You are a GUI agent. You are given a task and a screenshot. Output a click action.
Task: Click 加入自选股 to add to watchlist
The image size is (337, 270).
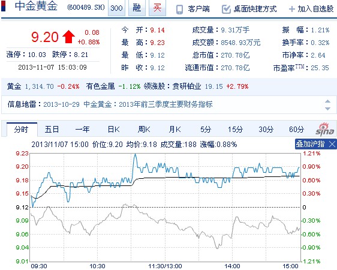pyautogui.click(x=315, y=9)
